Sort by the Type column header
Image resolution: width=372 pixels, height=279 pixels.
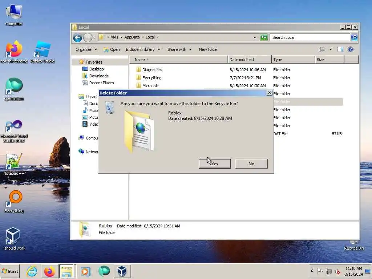[293, 60]
